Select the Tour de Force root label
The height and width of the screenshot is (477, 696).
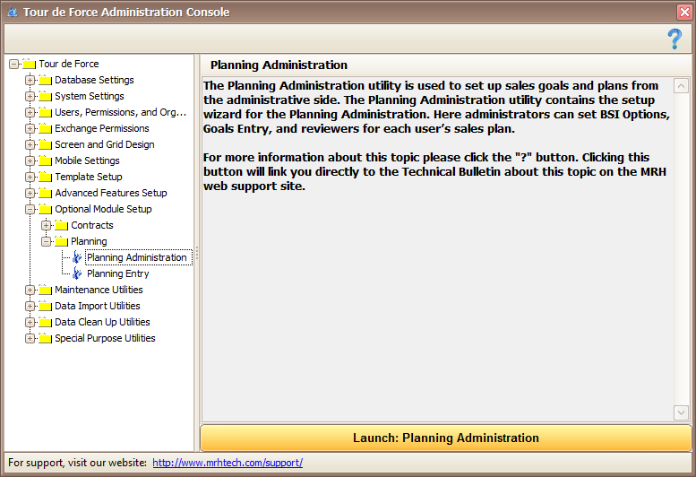pyautogui.click(x=69, y=64)
